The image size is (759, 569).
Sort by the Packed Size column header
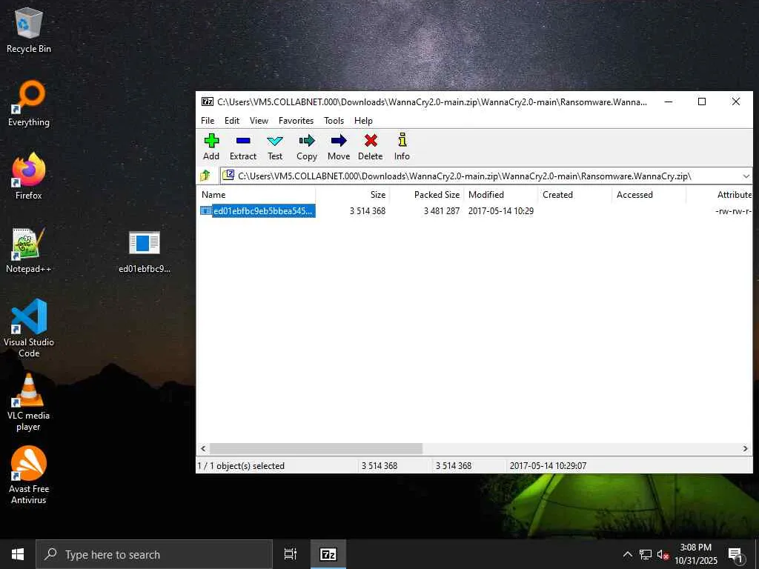click(x=426, y=195)
